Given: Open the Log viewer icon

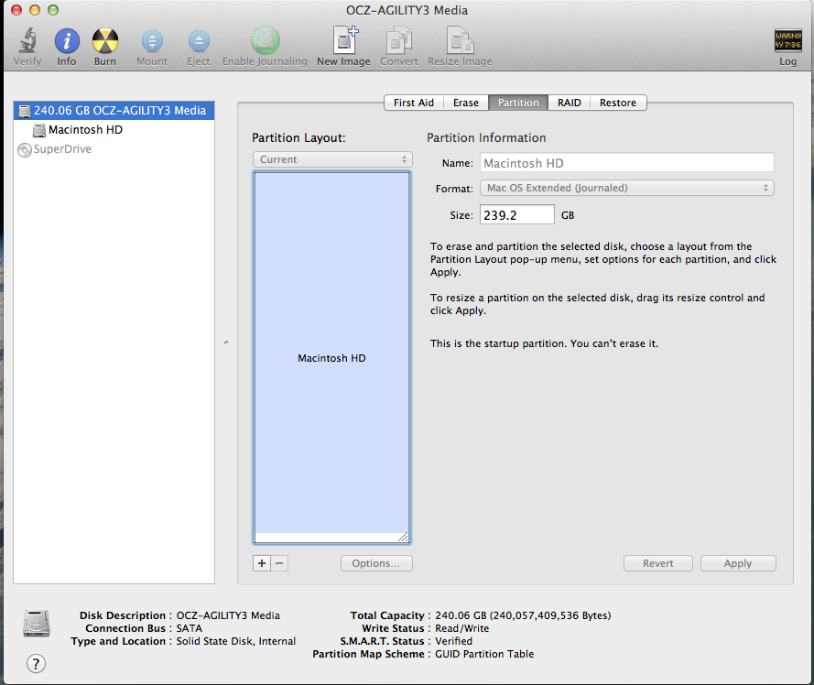Looking at the screenshot, I should (787, 40).
